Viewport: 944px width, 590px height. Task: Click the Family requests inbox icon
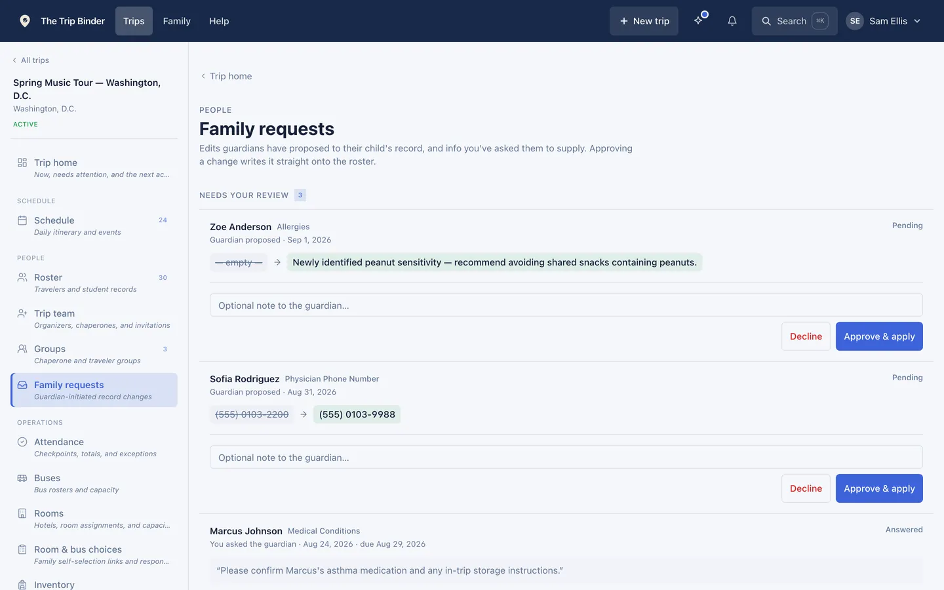22,385
